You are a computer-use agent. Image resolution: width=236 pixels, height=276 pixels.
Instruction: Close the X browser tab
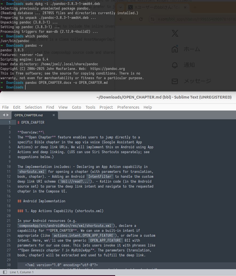[x=185, y=7]
